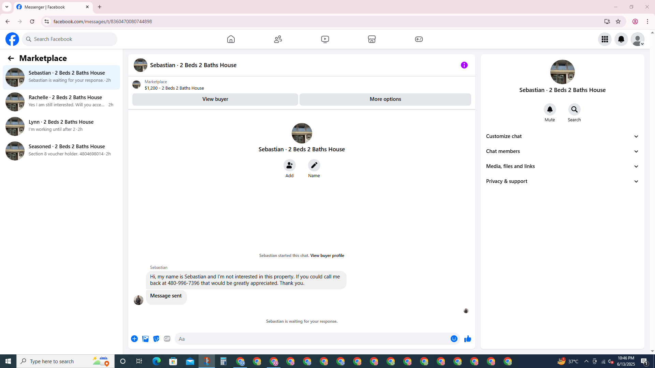
Task: Expand Chat members section
Action: (x=563, y=151)
